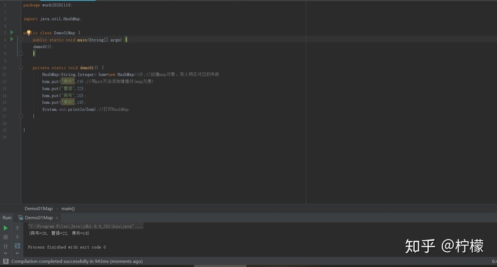The height and width of the screenshot is (267, 497).
Task: Click 'package work20201110' on line 1
Action: click(x=48, y=5)
